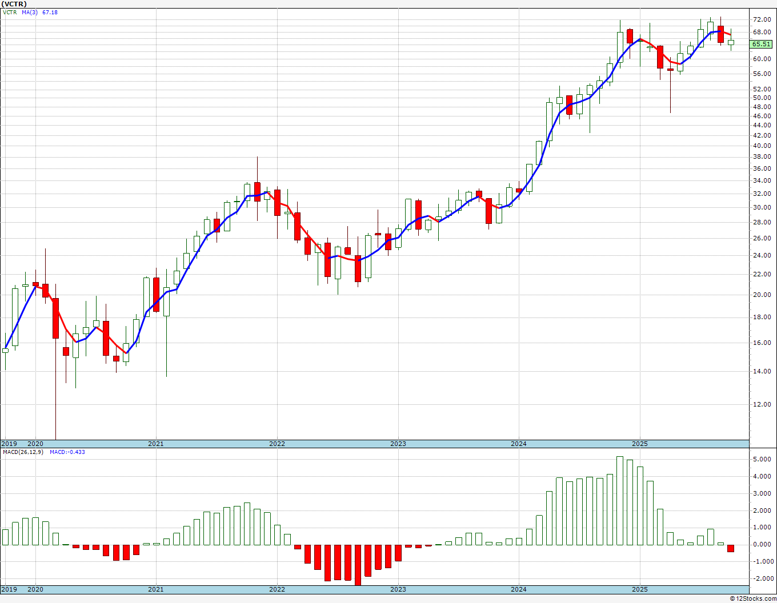Select the 2024 marker on price timeline
777x603 pixels.
coord(519,444)
